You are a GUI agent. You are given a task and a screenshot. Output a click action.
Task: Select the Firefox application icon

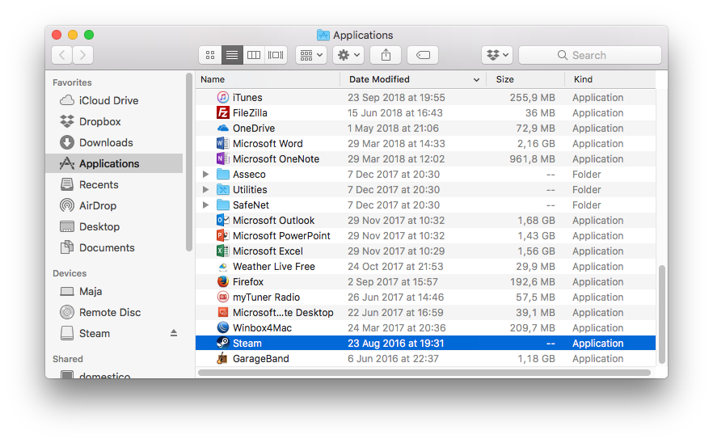click(223, 282)
